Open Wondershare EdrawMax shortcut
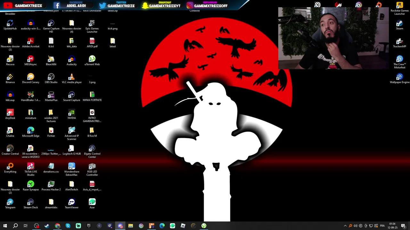Screen dimensions: 410x230 point(71,170)
